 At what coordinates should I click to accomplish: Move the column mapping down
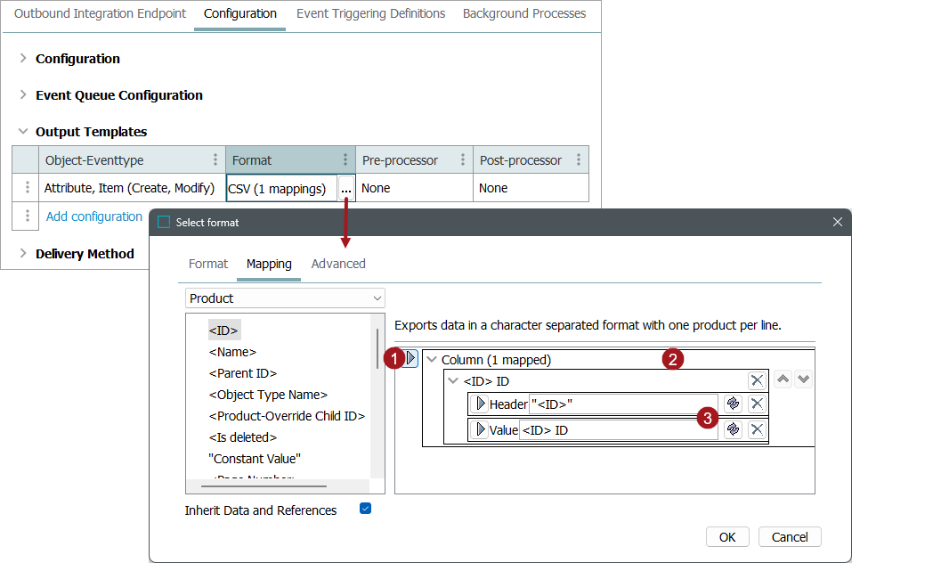803,379
